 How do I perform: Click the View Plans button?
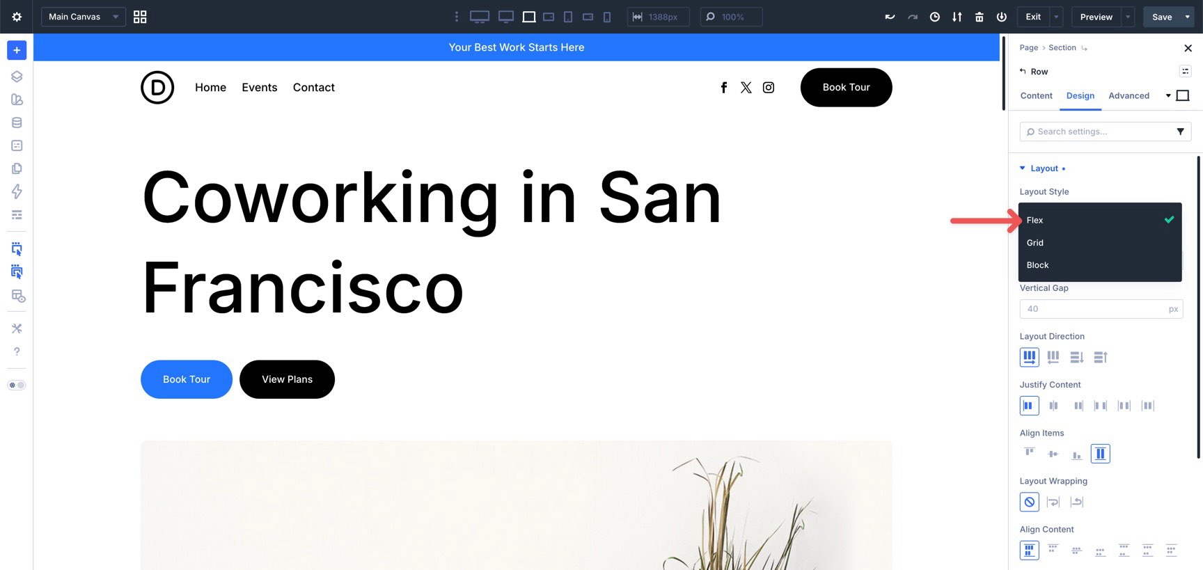pos(287,379)
